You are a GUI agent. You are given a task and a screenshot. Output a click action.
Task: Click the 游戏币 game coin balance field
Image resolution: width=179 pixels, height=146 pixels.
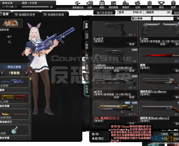(x=158, y=12)
